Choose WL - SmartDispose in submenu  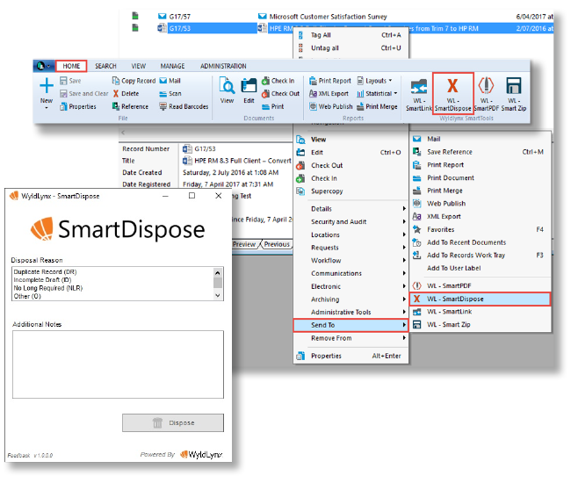pos(481,299)
